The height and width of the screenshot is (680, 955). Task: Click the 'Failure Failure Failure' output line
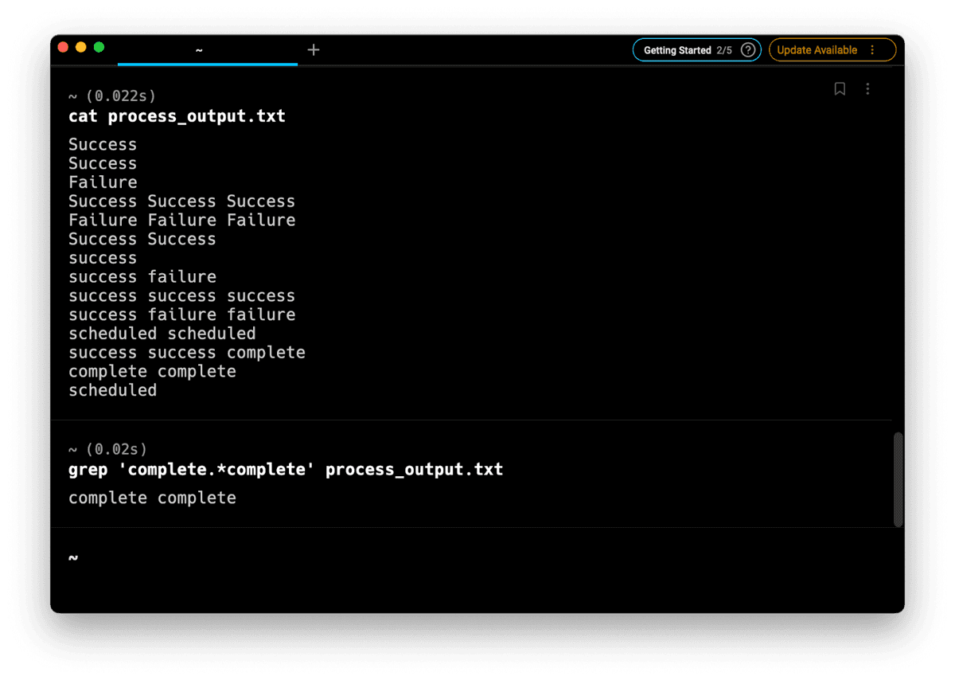click(181, 220)
